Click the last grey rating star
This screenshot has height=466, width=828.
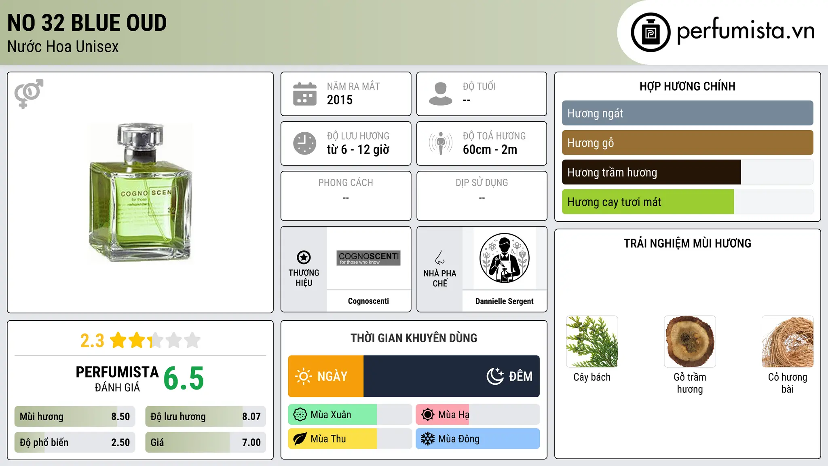pos(192,340)
